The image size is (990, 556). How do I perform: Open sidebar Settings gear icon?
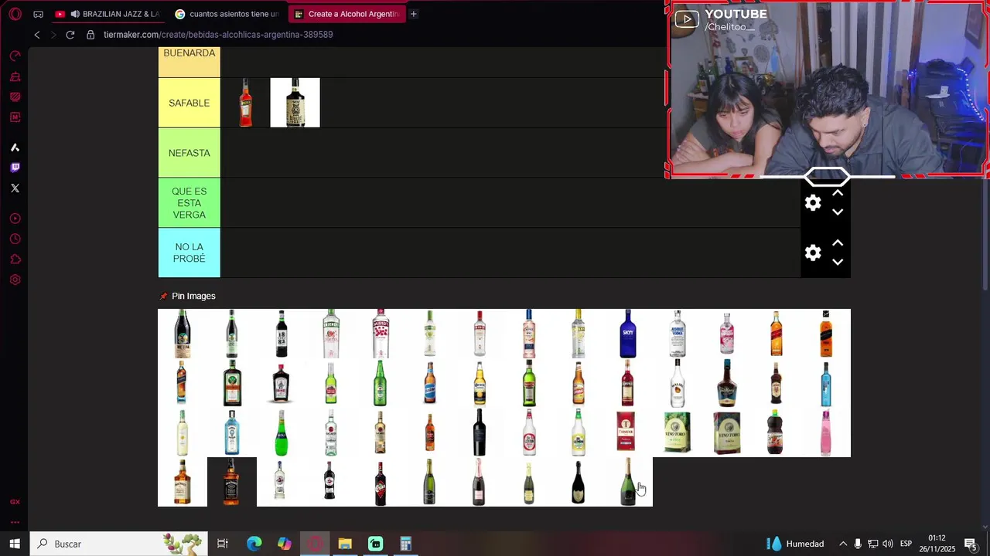pyautogui.click(x=15, y=280)
